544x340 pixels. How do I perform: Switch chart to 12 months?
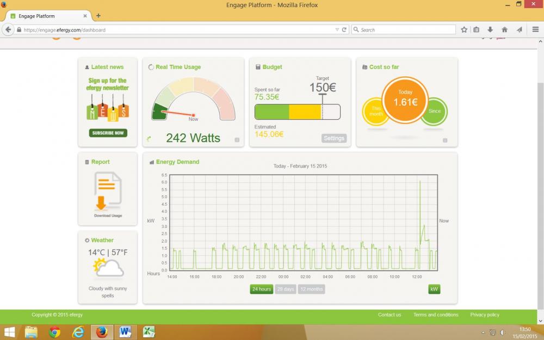click(311, 289)
